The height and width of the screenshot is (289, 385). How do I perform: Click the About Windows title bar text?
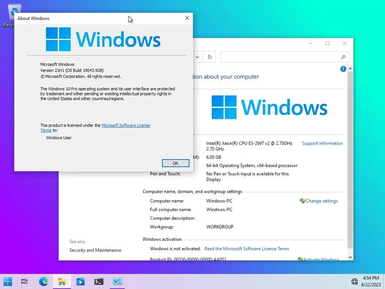click(33, 18)
